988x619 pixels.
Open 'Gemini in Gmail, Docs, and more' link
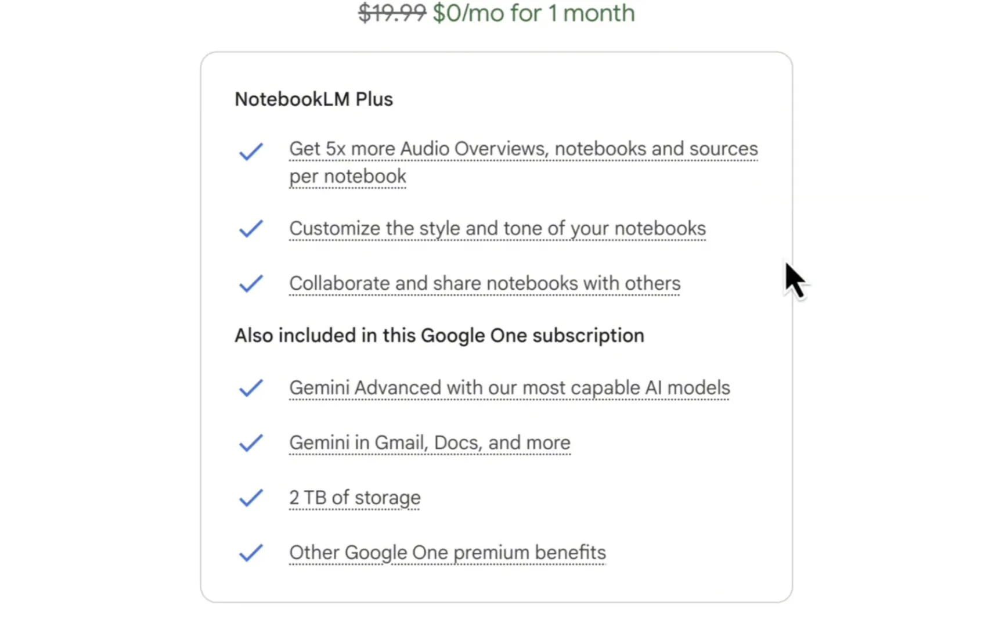(430, 443)
